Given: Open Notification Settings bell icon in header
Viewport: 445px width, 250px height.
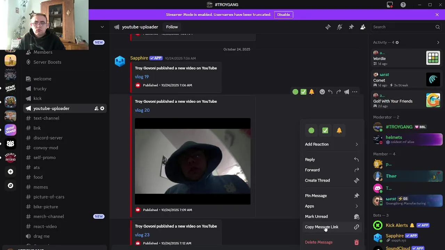Looking at the screenshot, I should tap(340, 27).
